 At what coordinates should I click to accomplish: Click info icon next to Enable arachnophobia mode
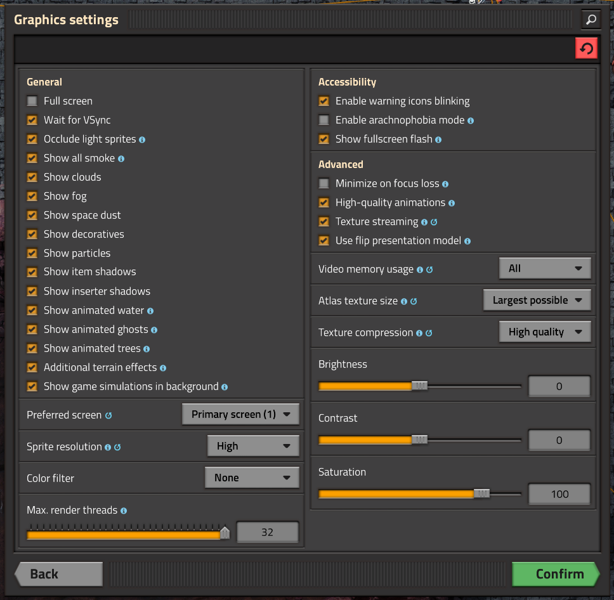(471, 121)
